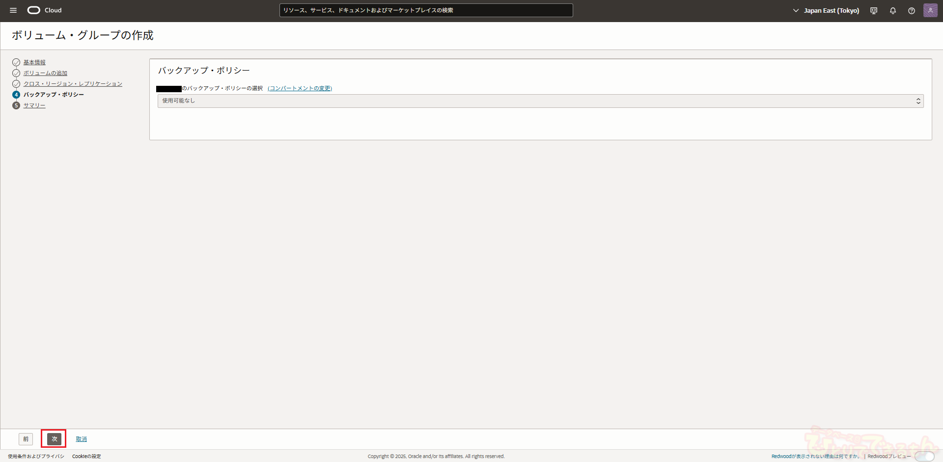Click the resource search field

click(x=426, y=10)
